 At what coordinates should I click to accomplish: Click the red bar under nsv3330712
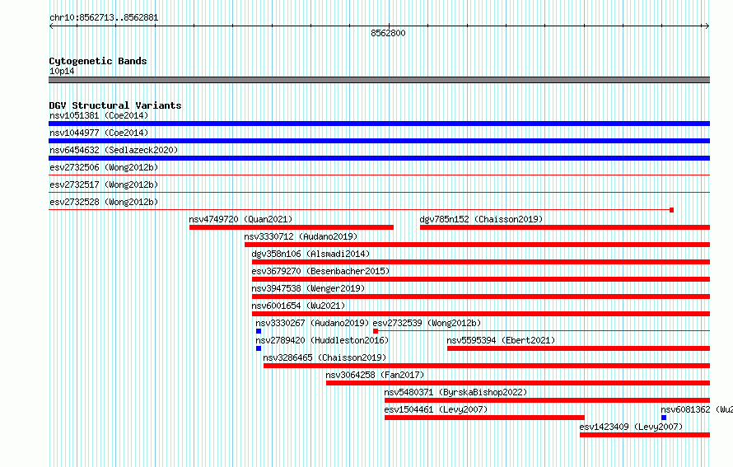pyautogui.click(x=478, y=245)
